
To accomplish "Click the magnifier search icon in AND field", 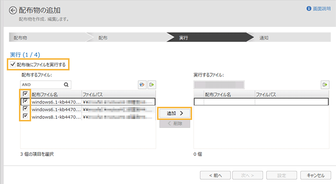I will [x=66, y=85].
